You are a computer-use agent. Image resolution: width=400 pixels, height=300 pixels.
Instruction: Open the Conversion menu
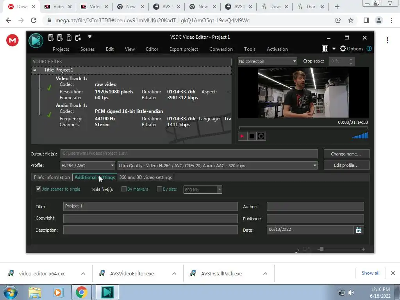coord(221,49)
